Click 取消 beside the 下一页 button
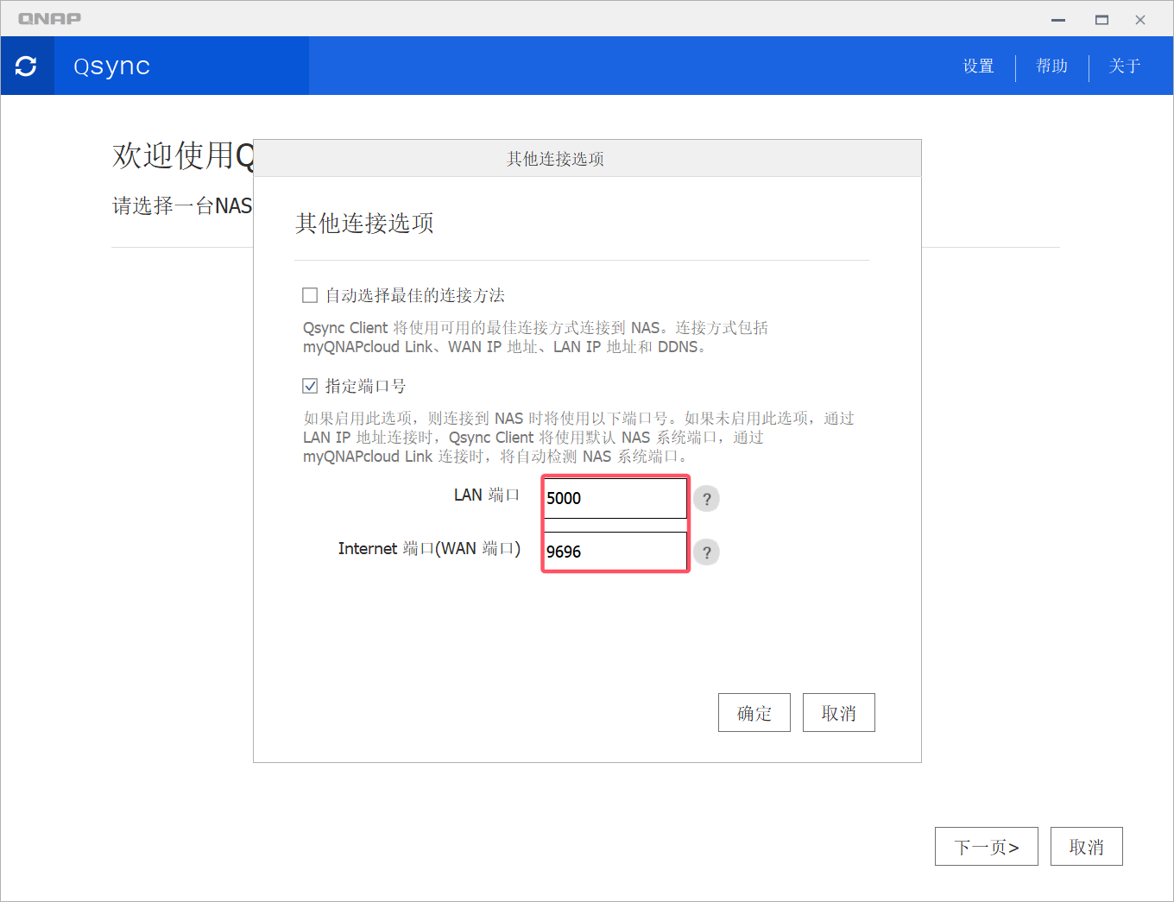Screen dimensions: 1174x902 1087,847
